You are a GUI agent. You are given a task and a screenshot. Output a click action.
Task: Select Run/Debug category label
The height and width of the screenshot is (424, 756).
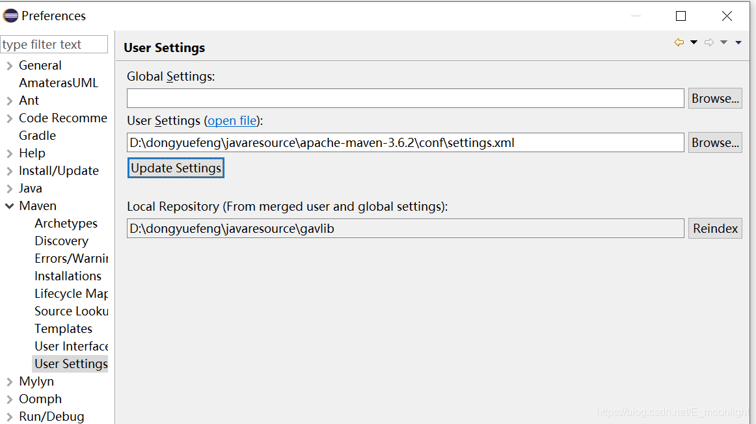(51, 416)
